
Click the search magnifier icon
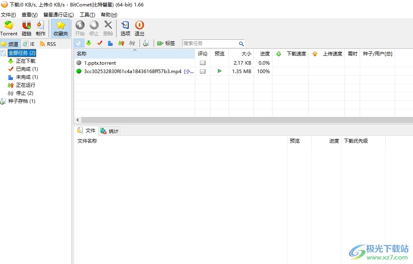tap(241, 44)
